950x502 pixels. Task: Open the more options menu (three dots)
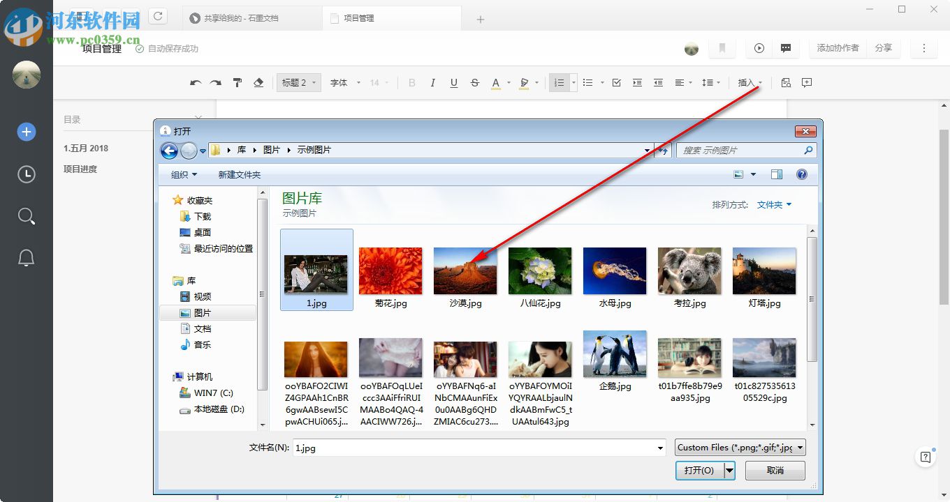[924, 48]
